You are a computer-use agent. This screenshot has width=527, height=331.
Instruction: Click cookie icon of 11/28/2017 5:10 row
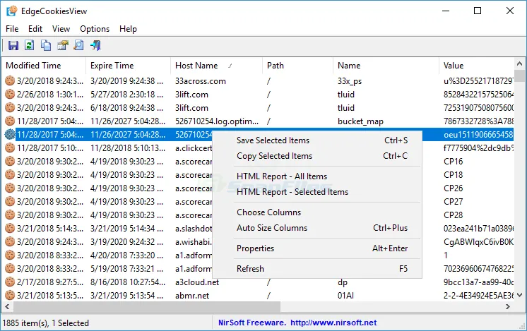tap(10, 148)
